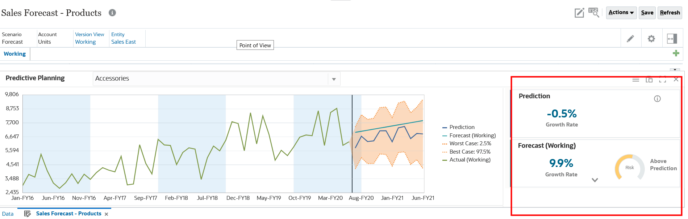Select the pencil edit icon on POV bar
688x219 pixels.
click(x=631, y=38)
